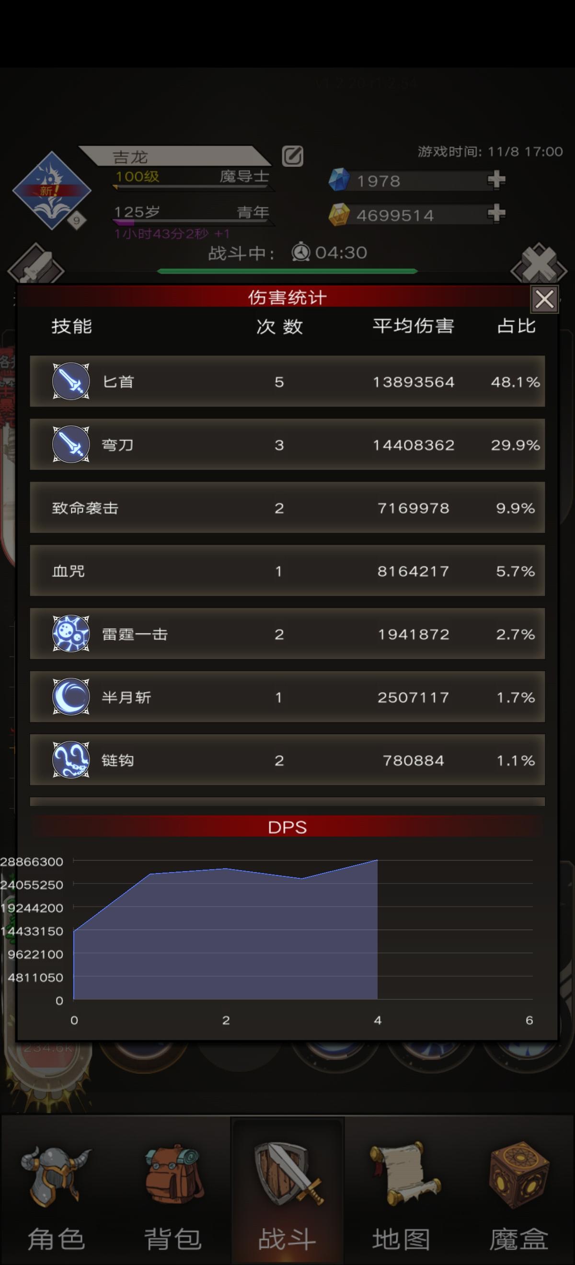Click the green battle progress bar

(x=287, y=271)
